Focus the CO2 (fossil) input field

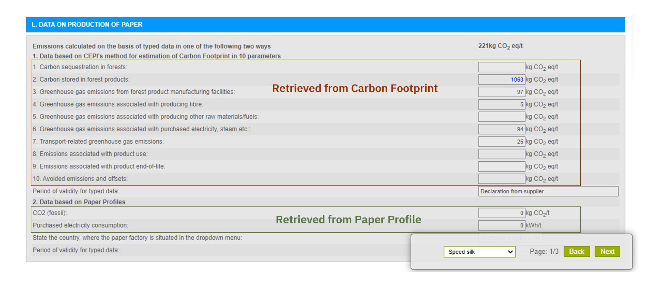pyautogui.click(x=501, y=213)
